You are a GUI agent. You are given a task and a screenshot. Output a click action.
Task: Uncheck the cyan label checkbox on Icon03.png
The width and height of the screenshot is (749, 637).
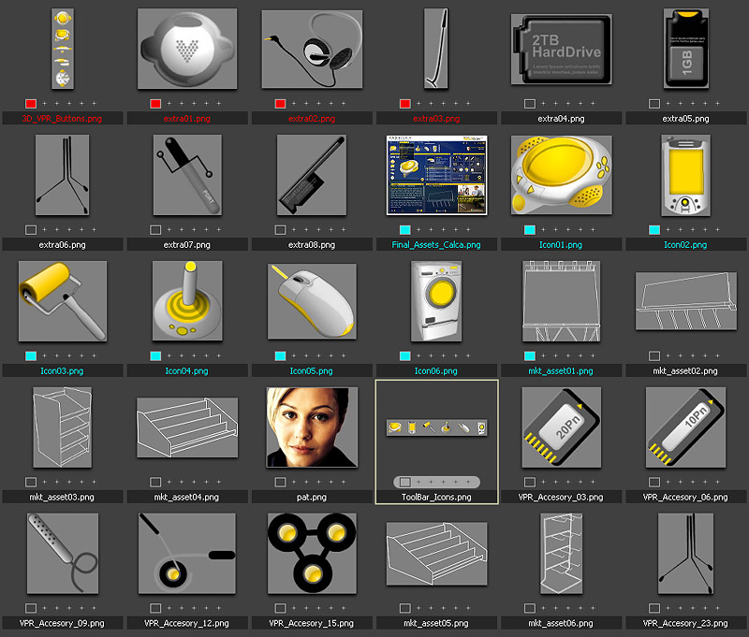[x=29, y=355]
